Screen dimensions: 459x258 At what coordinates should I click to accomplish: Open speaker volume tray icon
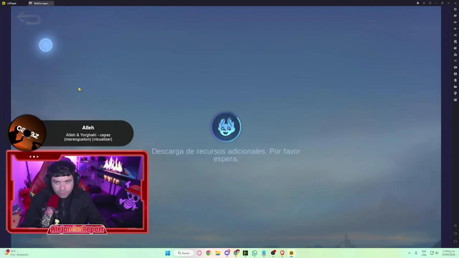(x=437, y=253)
